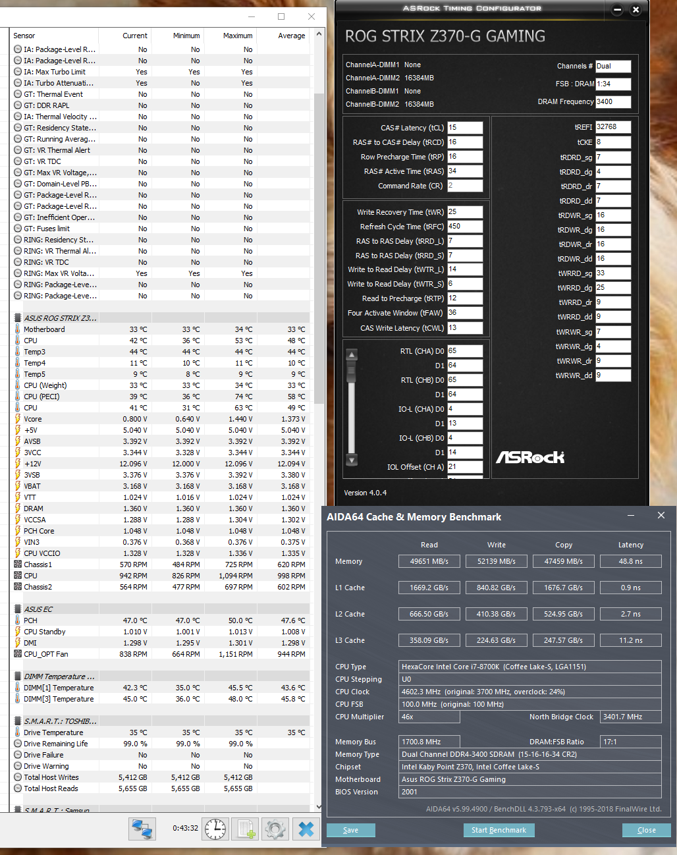Click the Average column header
This screenshot has height=855, width=677.
pyautogui.click(x=284, y=36)
